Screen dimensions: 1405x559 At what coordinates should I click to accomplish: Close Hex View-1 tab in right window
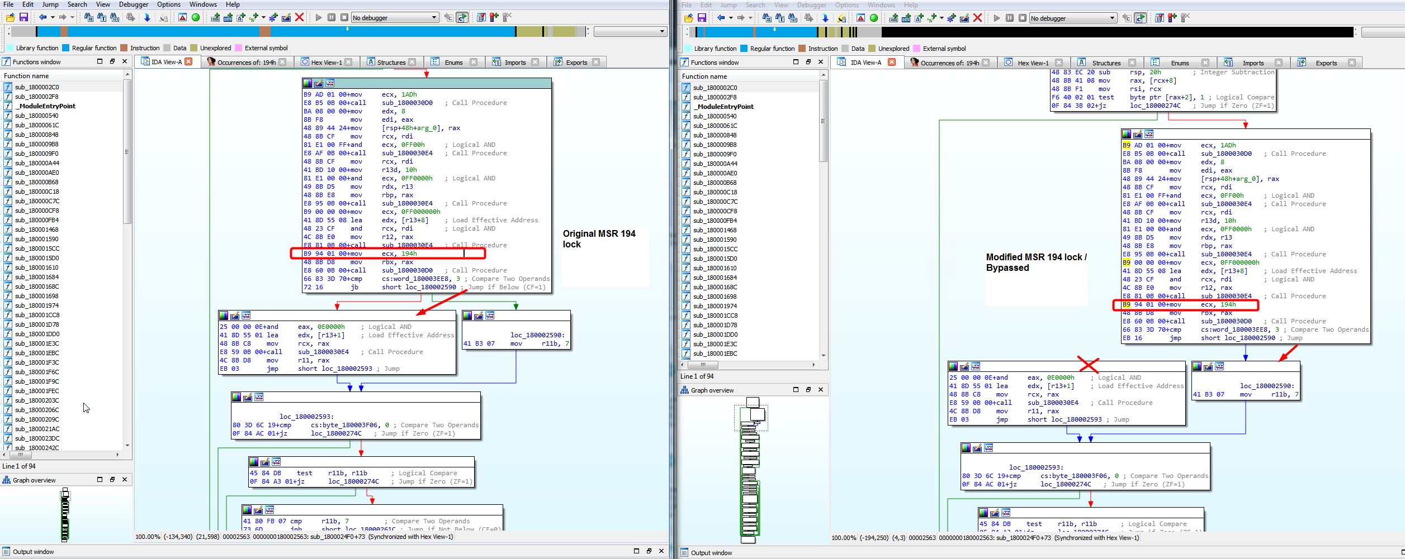coord(1059,63)
